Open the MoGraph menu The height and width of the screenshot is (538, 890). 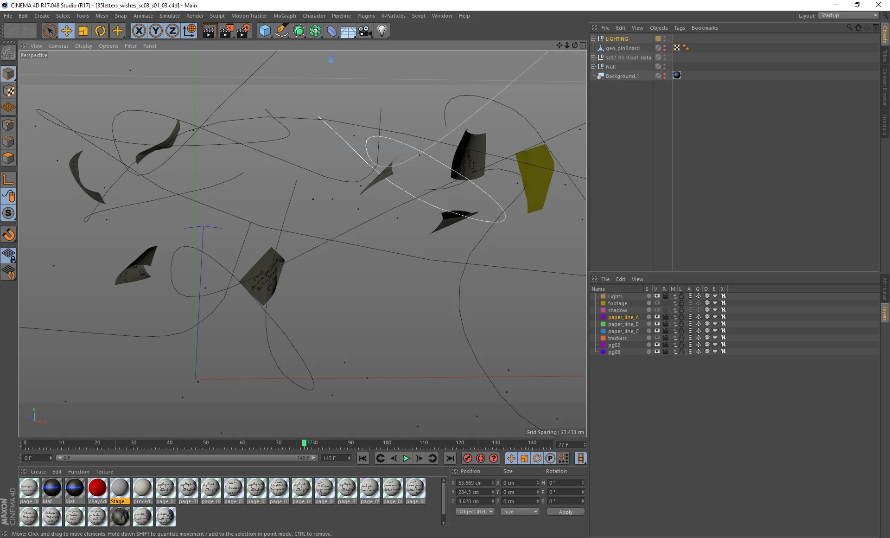284,16
